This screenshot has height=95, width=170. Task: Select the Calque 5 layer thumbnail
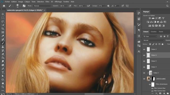(x=148, y=61)
